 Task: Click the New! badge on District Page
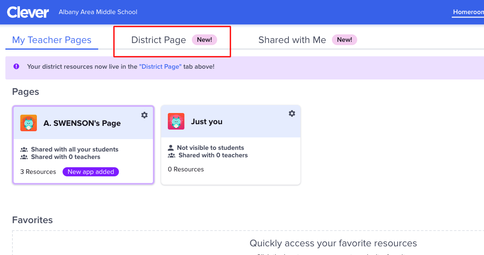pos(204,40)
